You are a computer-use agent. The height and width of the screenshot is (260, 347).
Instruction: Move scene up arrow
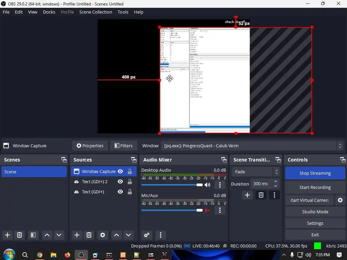[47, 235]
